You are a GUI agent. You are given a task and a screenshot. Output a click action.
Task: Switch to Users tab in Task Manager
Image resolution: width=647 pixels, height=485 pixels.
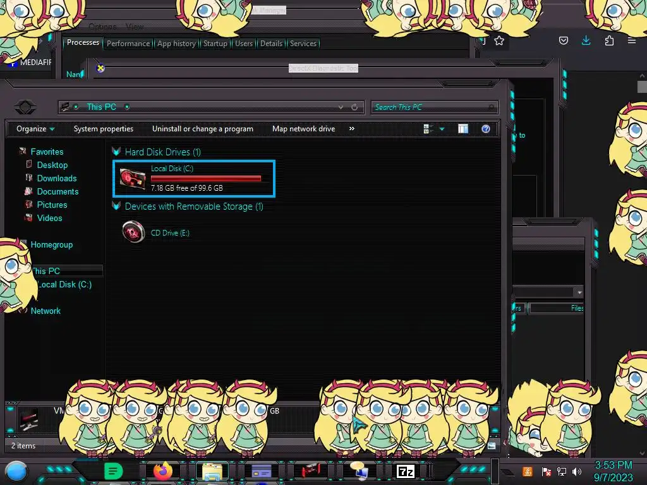tap(244, 44)
